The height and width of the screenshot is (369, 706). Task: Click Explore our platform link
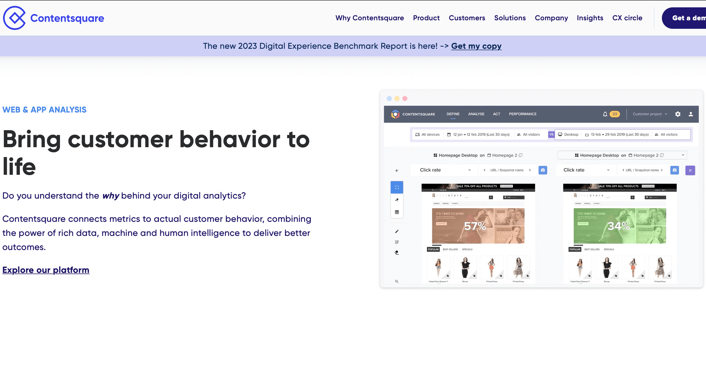[x=46, y=270]
